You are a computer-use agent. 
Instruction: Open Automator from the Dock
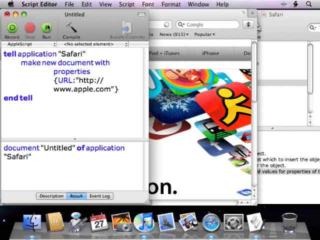tap(76, 222)
